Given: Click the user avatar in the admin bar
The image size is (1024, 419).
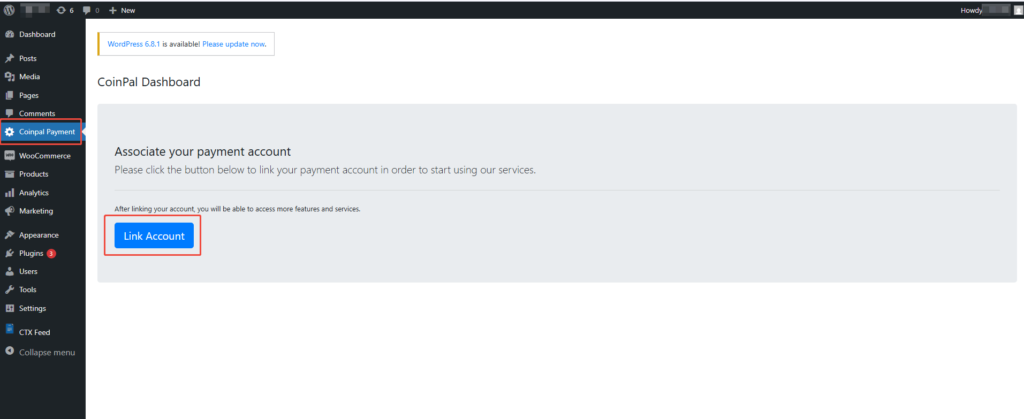Looking at the screenshot, I should (1018, 10).
